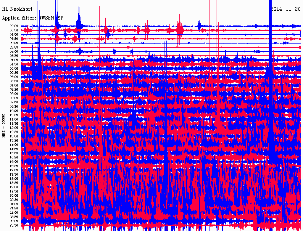Select the 23:00 time label
Image resolution: width=303 pixels, height=231 pixels.
(x=14, y=221)
